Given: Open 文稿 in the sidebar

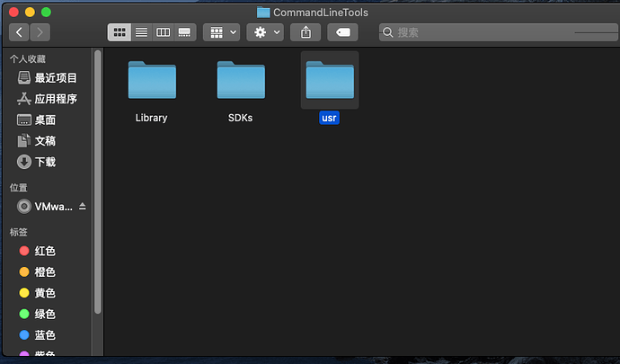Looking at the screenshot, I should point(37,141).
